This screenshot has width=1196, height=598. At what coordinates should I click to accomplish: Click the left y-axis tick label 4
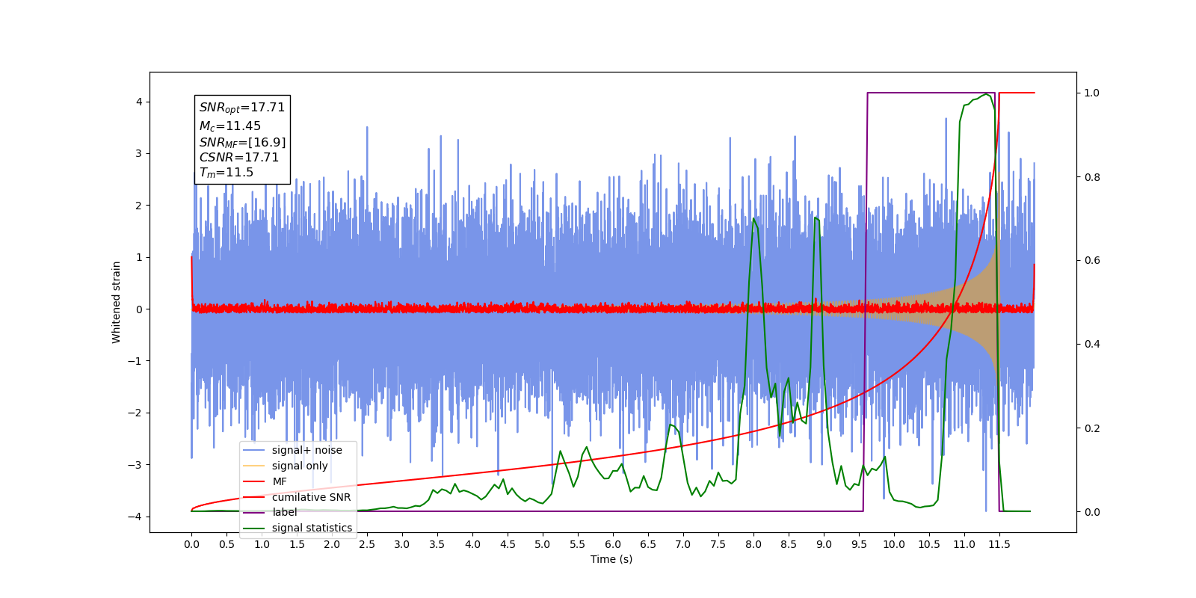pyautogui.click(x=139, y=102)
